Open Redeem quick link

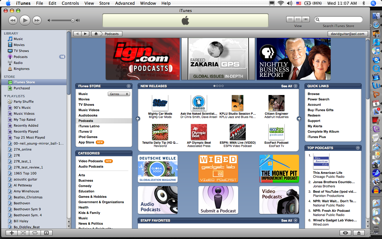pos(314,115)
